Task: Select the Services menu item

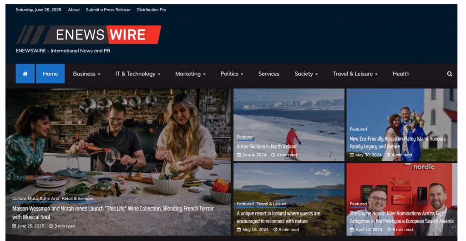Action: (269, 74)
